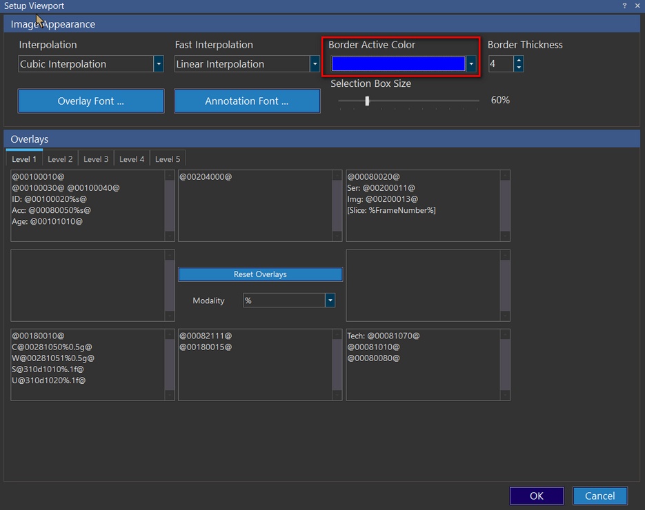Image resolution: width=645 pixels, height=510 pixels.
Task: Open the Overlay Font dialog
Action: click(91, 101)
